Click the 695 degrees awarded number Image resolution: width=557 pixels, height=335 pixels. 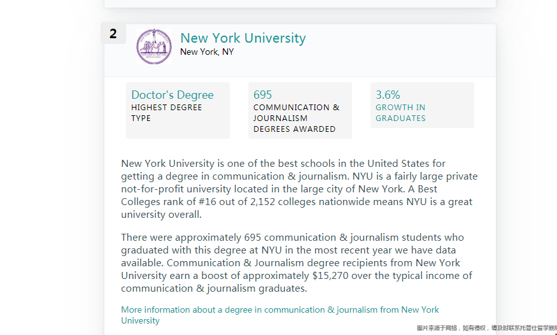[x=262, y=95]
